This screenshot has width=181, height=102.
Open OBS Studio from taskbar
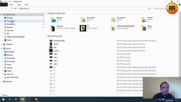pyautogui.click(x=29, y=99)
